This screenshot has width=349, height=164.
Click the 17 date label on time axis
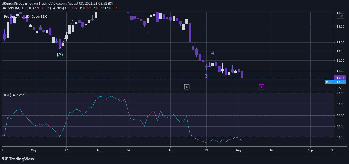[x=66, y=150]
